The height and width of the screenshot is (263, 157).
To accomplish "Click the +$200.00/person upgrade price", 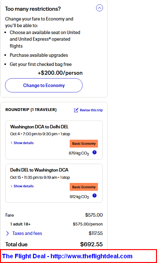I will pos(60,73).
